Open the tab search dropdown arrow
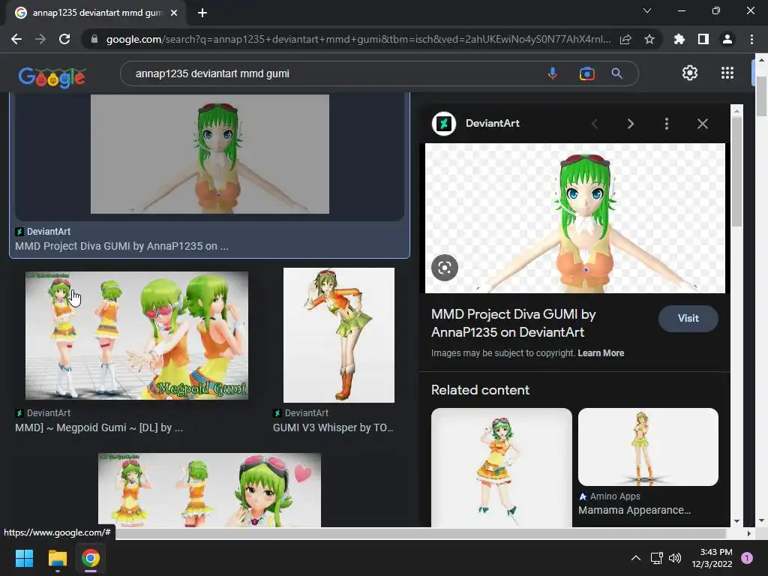The height and width of the screenshot is (576, 768). (647, 10)
